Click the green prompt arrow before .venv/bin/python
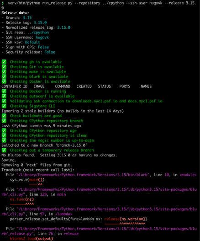The width and height of the screenshot is (200, 241). (2, 3)
